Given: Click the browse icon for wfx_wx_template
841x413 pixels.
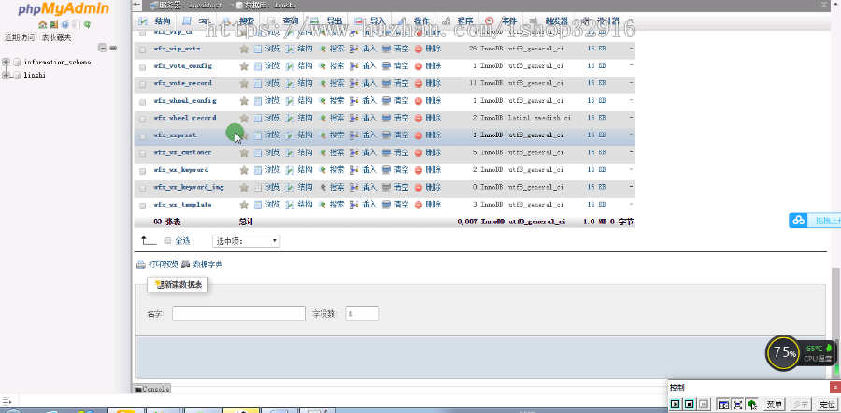Looking at the screenshot, I should 259,204.
